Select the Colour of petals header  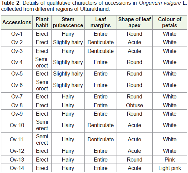[170, 23]
